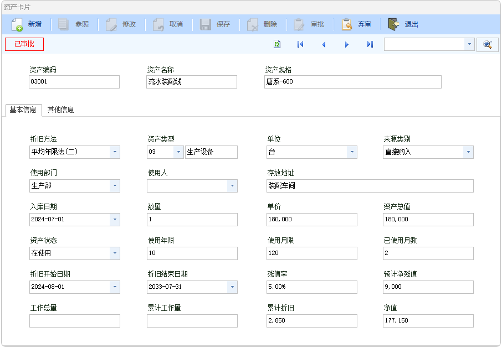Image resolution: width=502 pixels, height=348 pixels.
Task: Expand the 资产状态 dropdown
Action: [115, 253]
